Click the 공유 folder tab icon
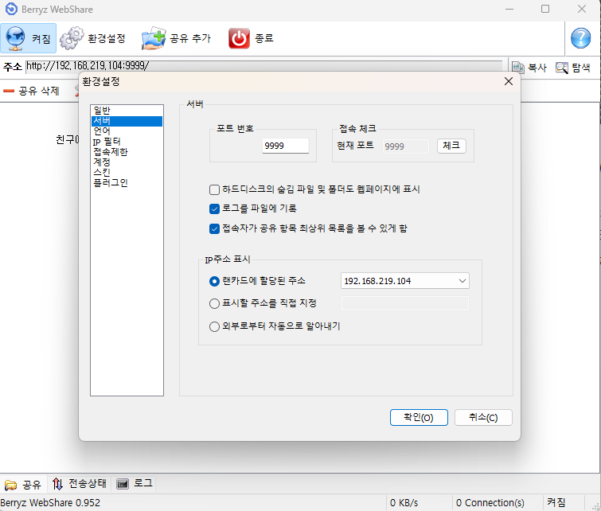The width and height of the screenshot is (601, 511). point(10,485)
